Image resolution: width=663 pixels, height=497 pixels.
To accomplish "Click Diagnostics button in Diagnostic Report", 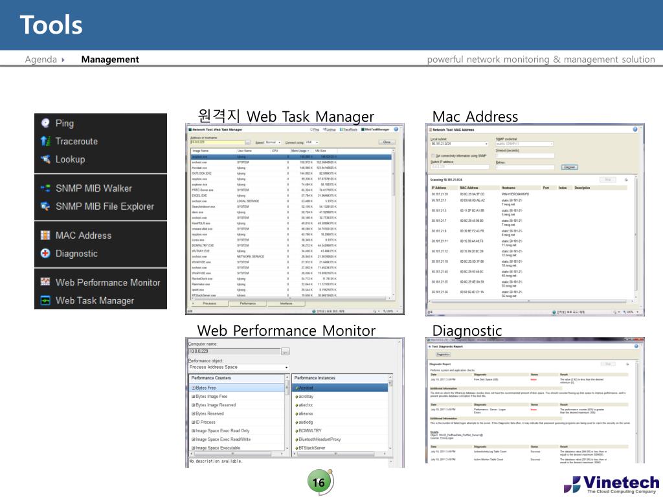I will (443, 355).
